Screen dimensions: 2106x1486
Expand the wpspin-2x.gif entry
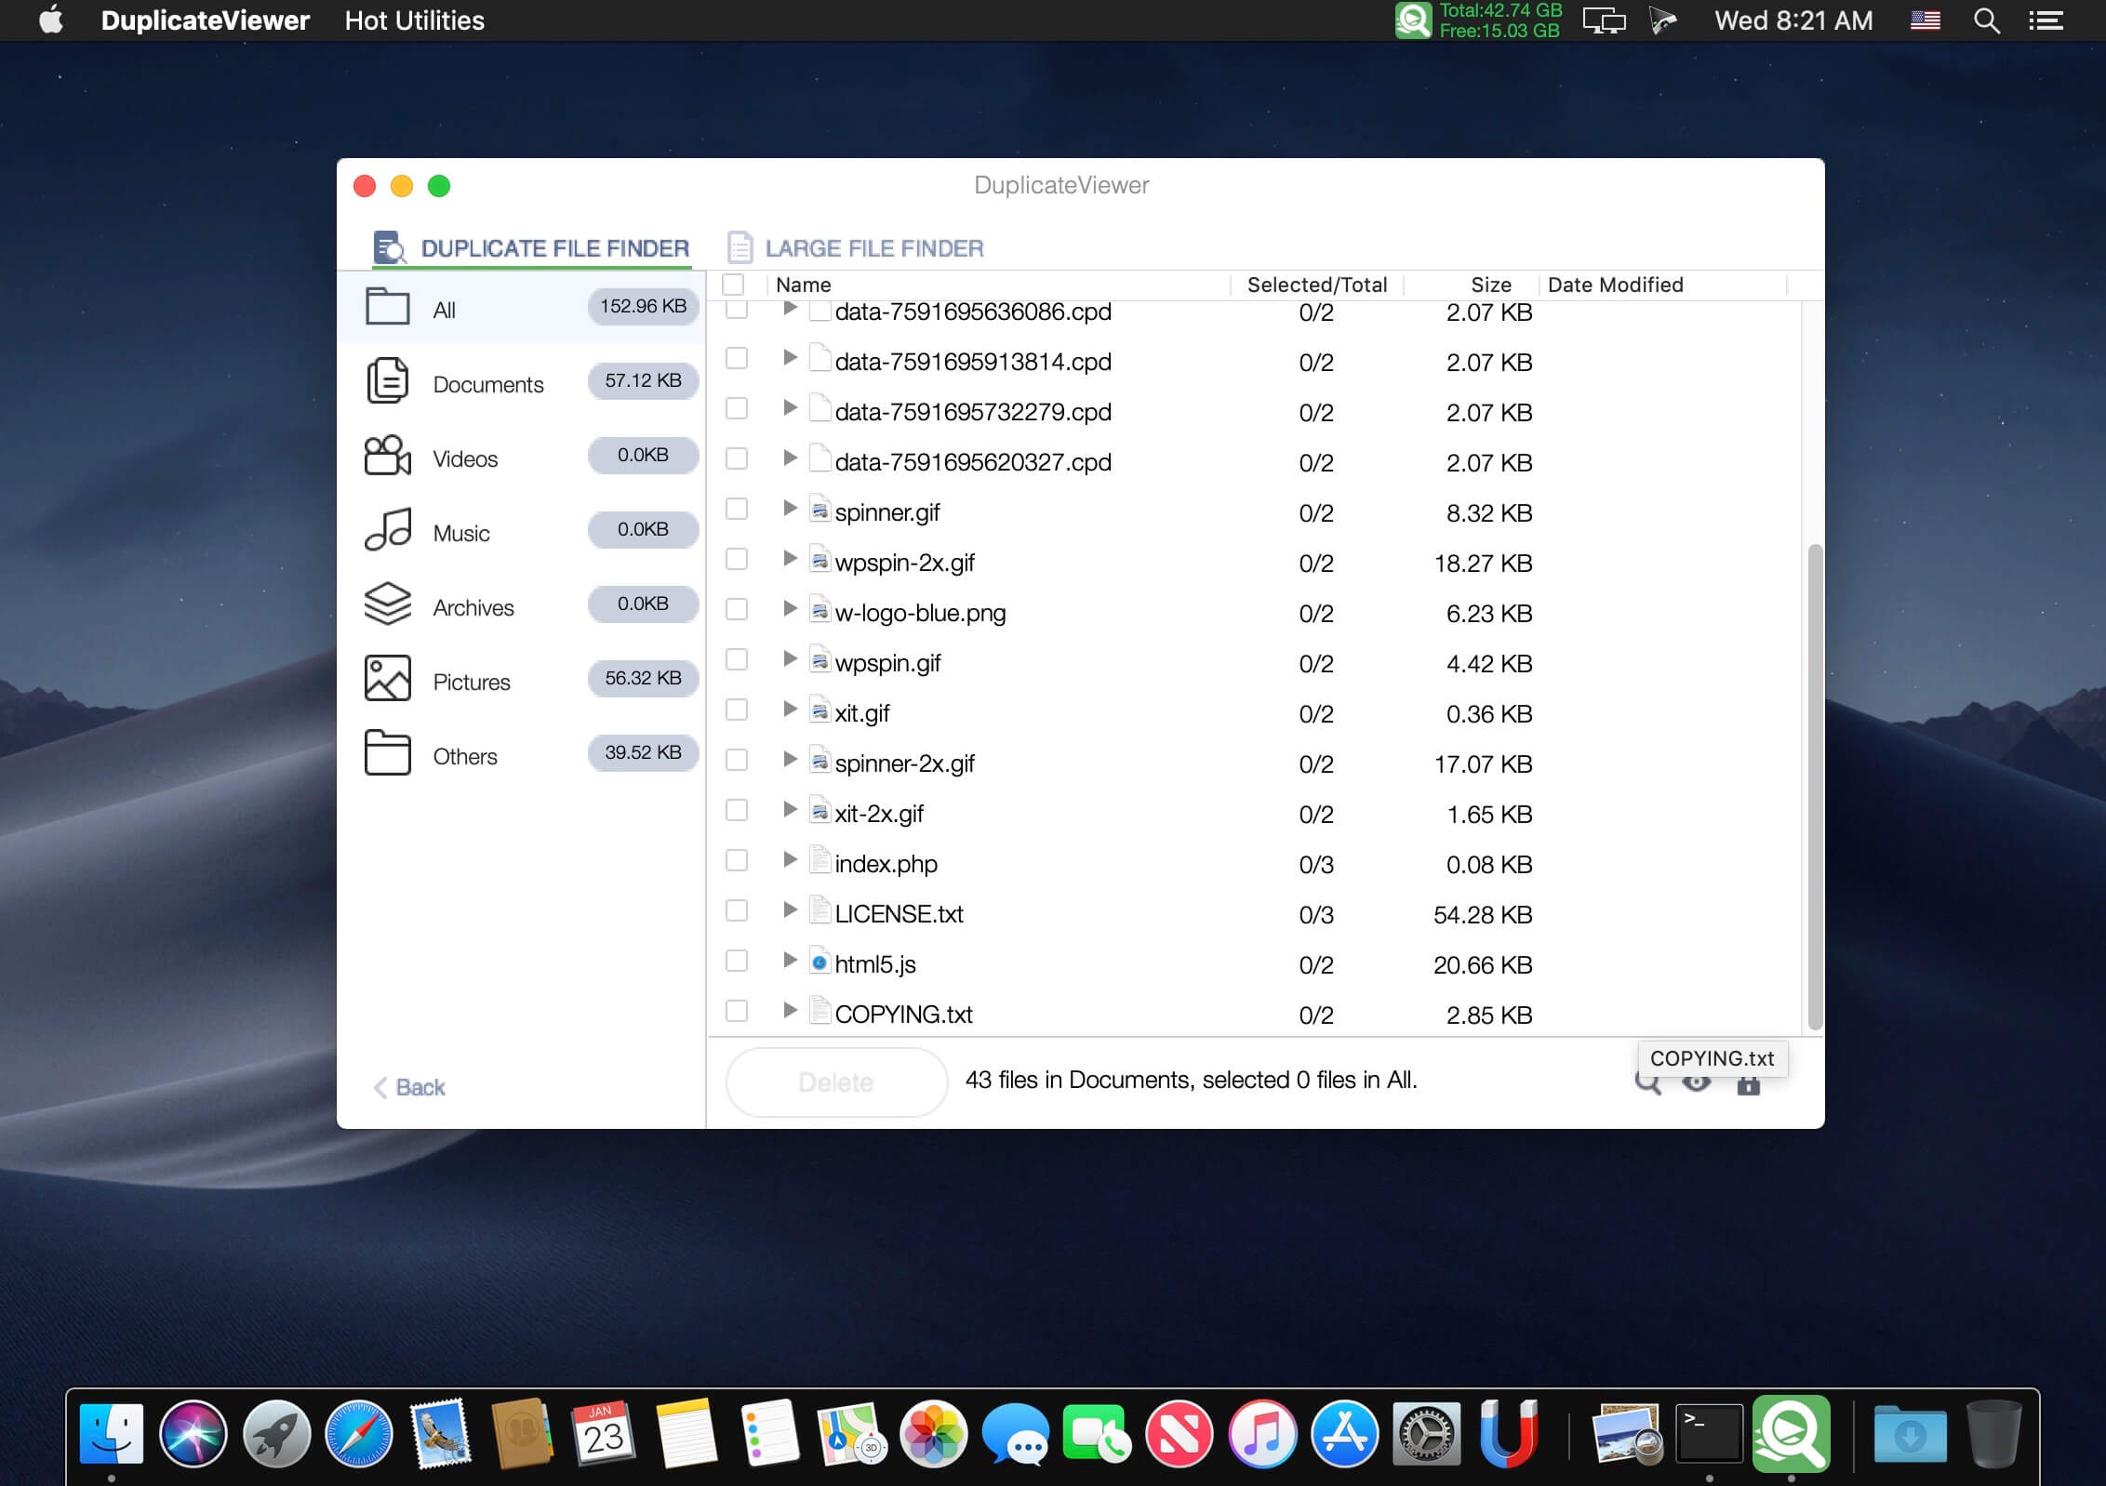[790, 560]
